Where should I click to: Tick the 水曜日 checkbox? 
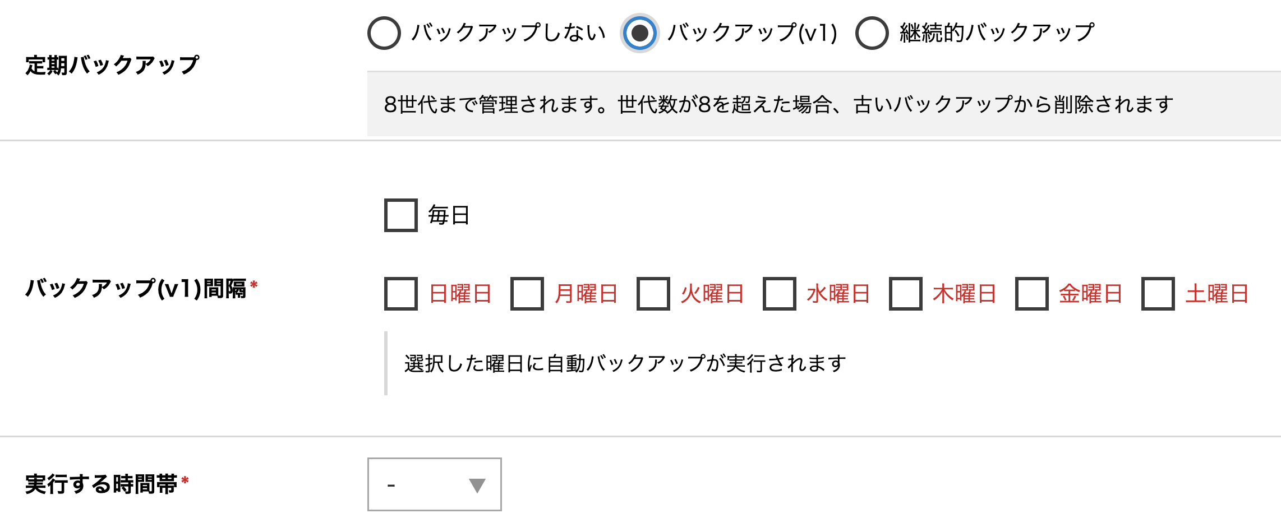780,294
